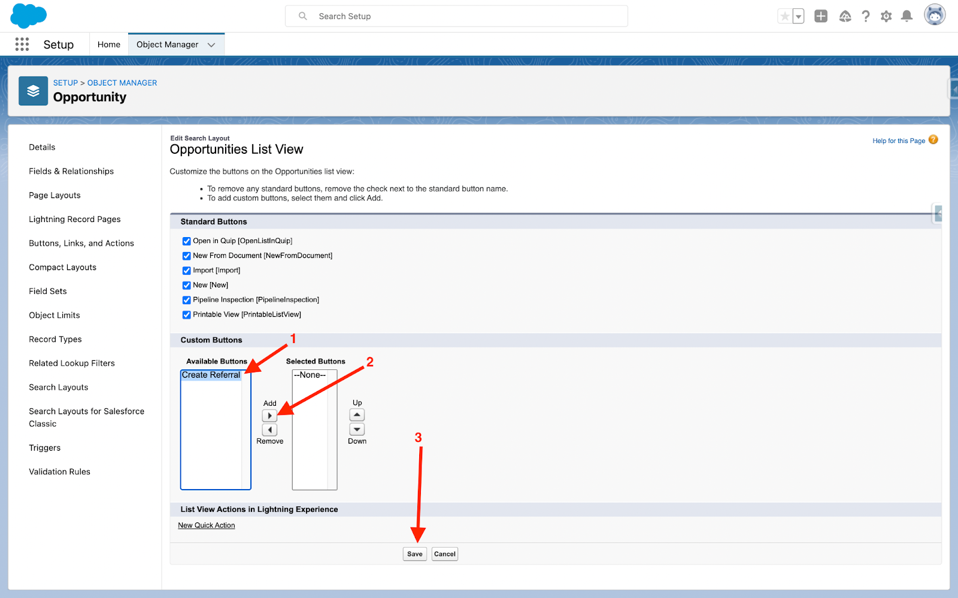Open Buttons, Links, and Actions
The image size is (958, 598).
pyautogui.click(x=81, y=243)
